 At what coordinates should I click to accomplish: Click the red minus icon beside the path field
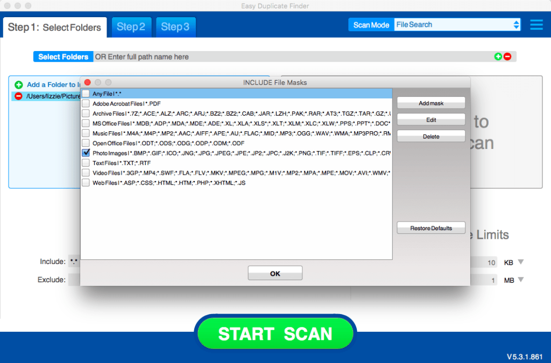pos(506,56)
